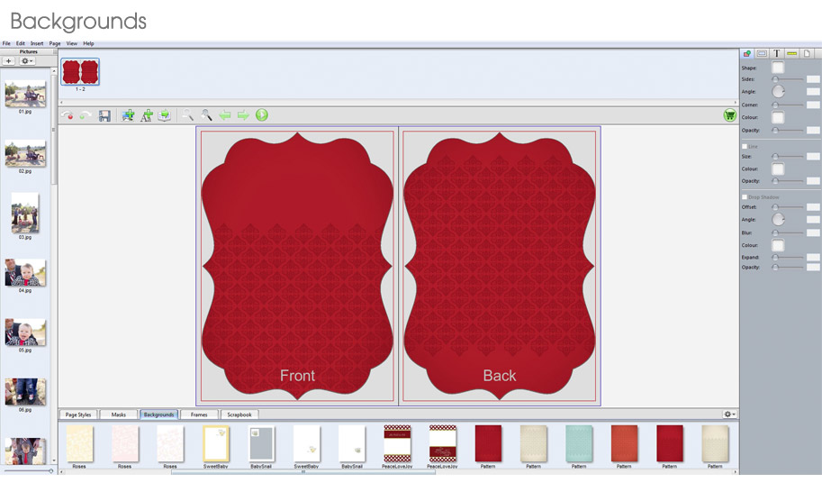Select picture thumbnail 06.jpg

click(x=25, y=392)
